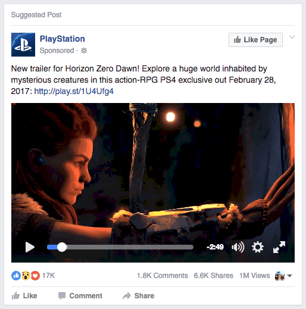Open the 6.6K Shares link
This screenshot has height=309, width=306.
[213, 276]
